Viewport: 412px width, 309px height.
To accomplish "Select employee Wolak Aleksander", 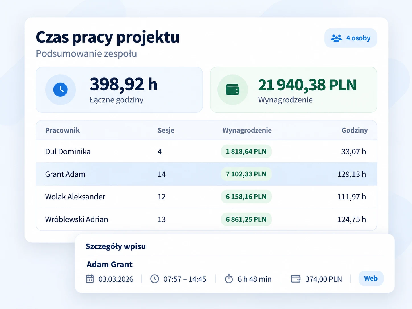I will point(75,197).
